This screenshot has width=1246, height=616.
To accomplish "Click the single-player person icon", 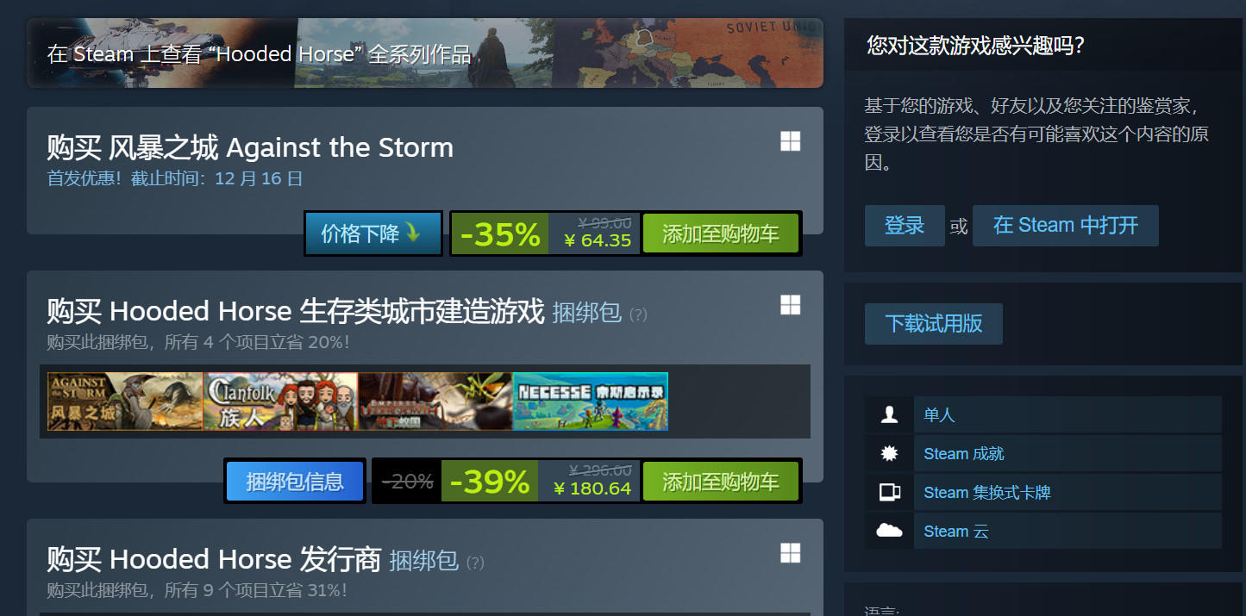I will 889,415.
